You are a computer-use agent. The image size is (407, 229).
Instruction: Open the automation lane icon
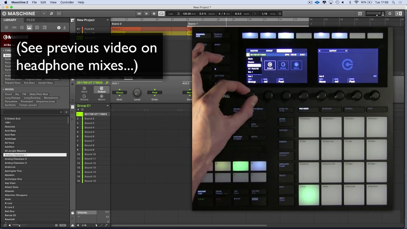coord(72,219)
